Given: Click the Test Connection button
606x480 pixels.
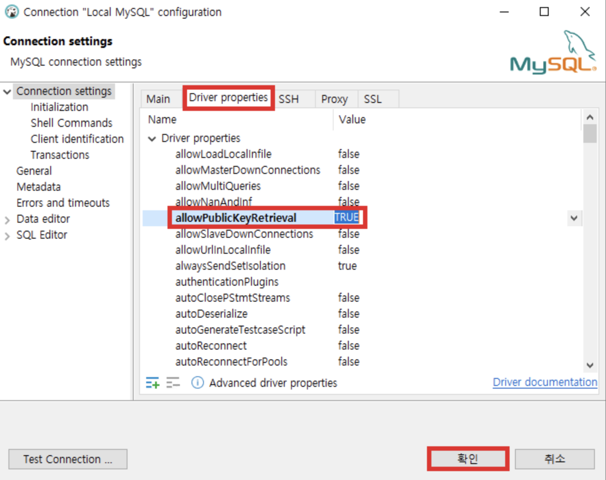Looking at the screenshot, I should [68, 459].
